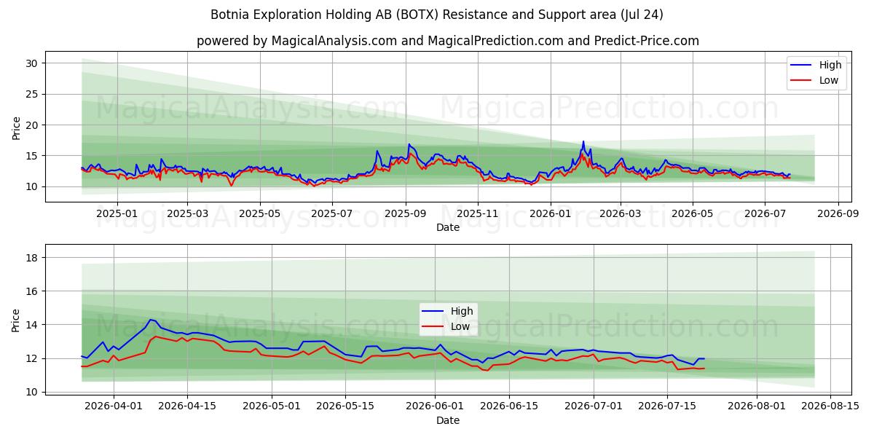The width and height of the screenshot is (874, 437).
Task: Click the '2025-11' tick label
Action: tap(478, 214)
